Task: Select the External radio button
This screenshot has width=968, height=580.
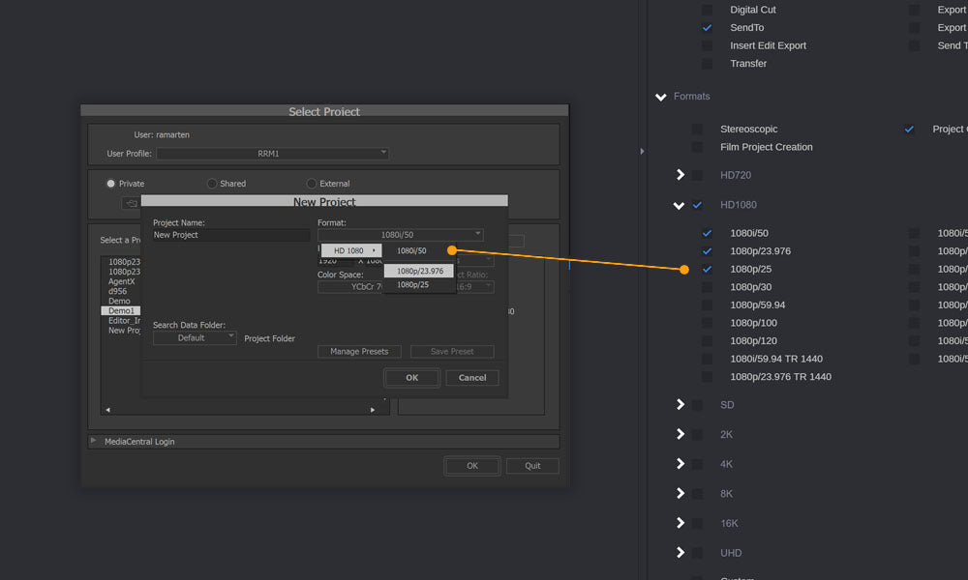Action: (x=312, y=184)
